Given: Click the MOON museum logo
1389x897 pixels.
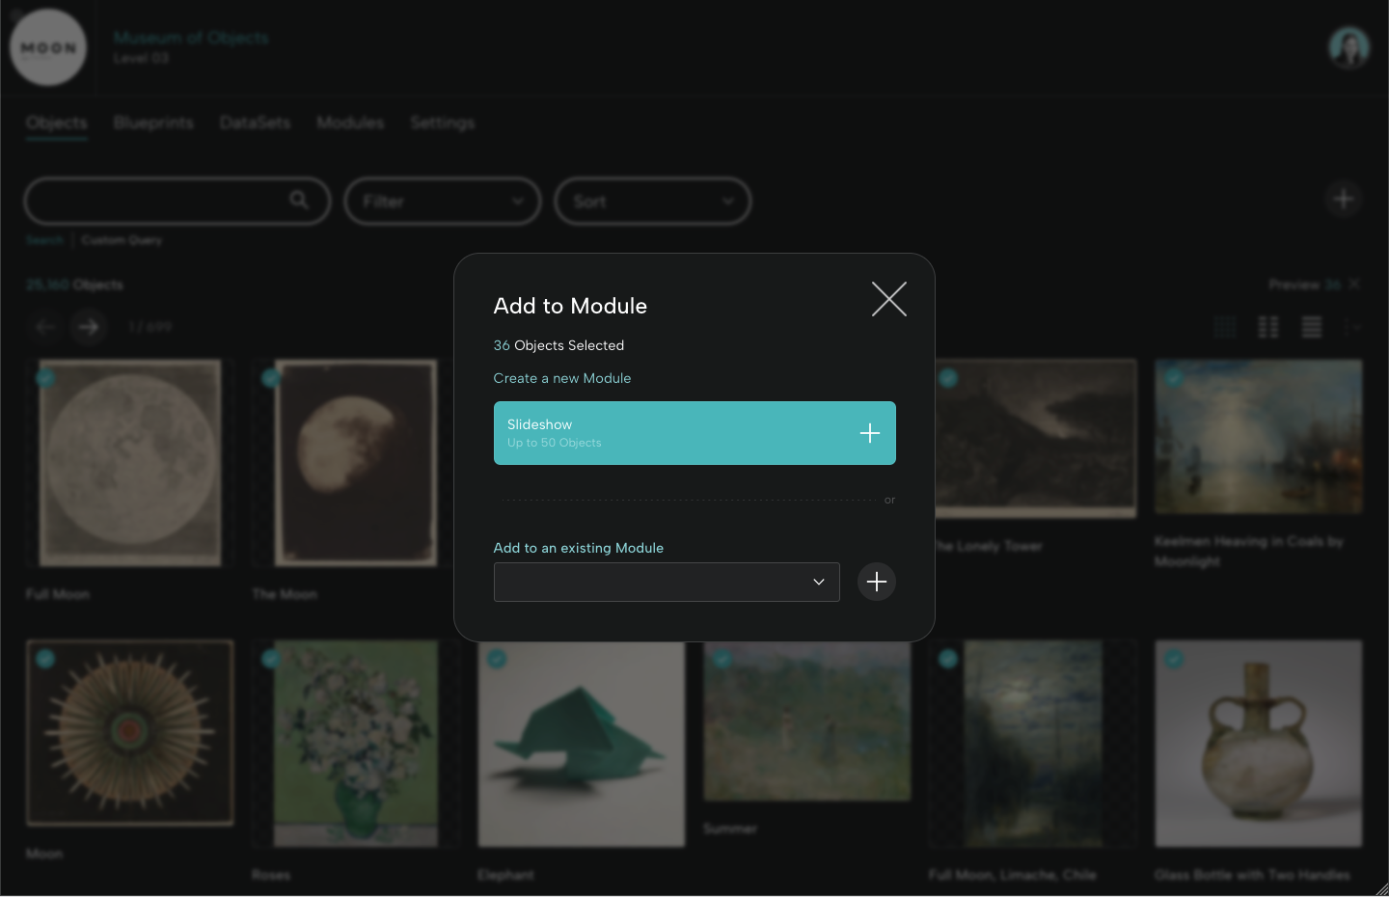Looking at the screenshot, I should tap(48, 46).
